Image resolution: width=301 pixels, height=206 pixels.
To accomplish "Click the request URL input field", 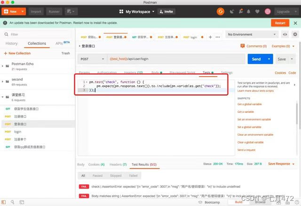I will (176, 59).
